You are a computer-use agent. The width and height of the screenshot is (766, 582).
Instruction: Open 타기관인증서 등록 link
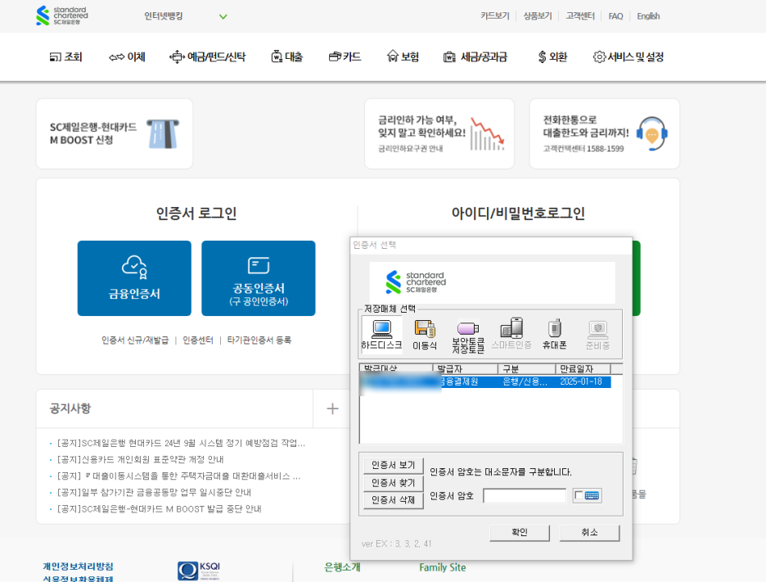coord(259,340)
